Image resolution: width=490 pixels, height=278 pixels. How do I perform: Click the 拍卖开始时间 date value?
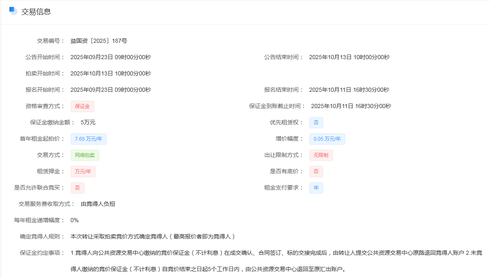[x=110, y=73]
